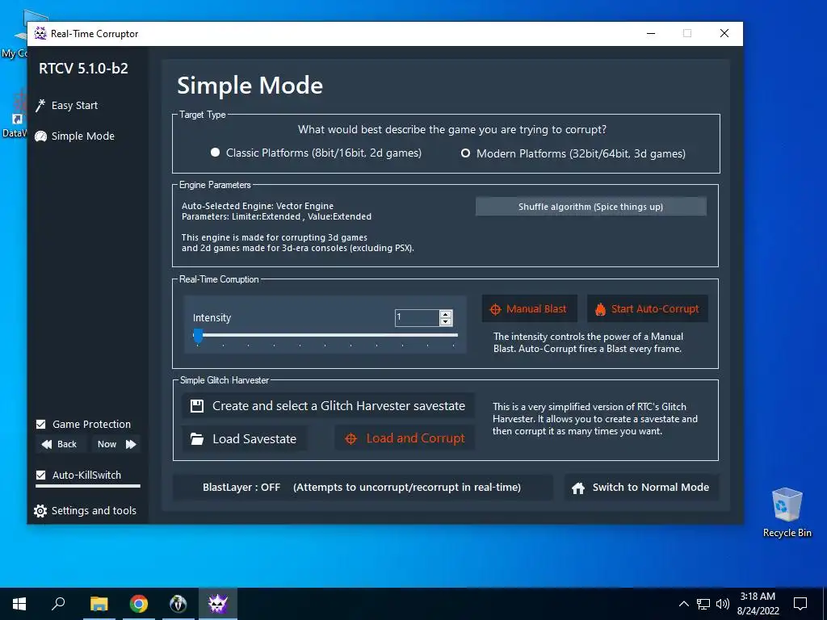Open the notification center icon
The image size is (827, 620).
(800, 604)
